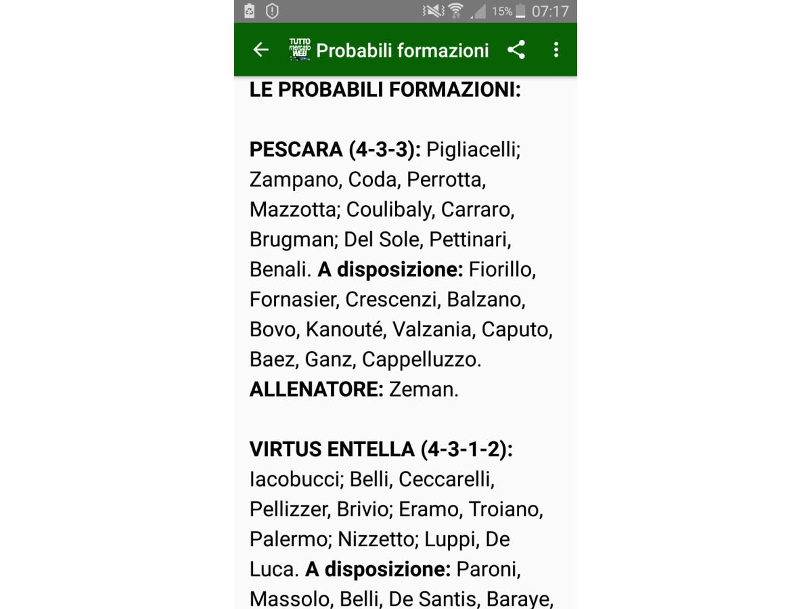Tap the ALLENATORE label before Zeman

pyautogui.click(x=317, y=389)
